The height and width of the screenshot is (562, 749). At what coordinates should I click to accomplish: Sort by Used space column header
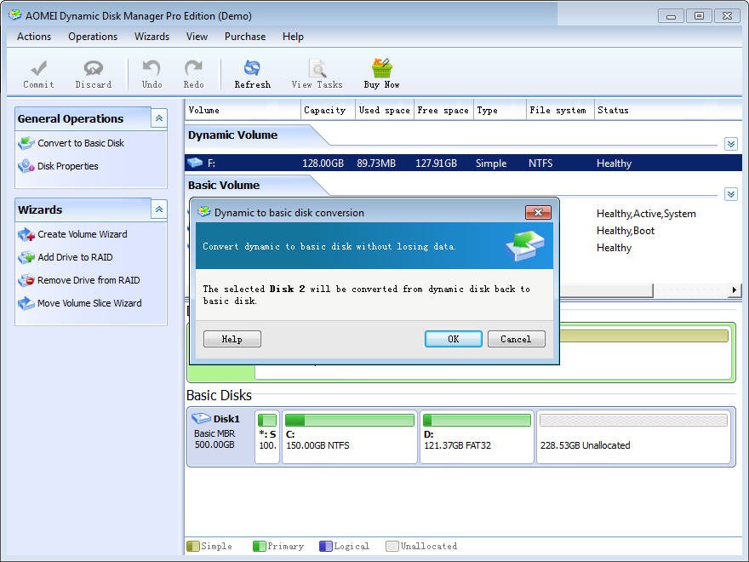pos(385,110)
